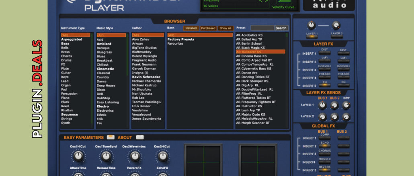This screenshot has width=414, height=176.
Task: Toggle Global FX COMP on BUS 1
Action: [x=324, y=138]
